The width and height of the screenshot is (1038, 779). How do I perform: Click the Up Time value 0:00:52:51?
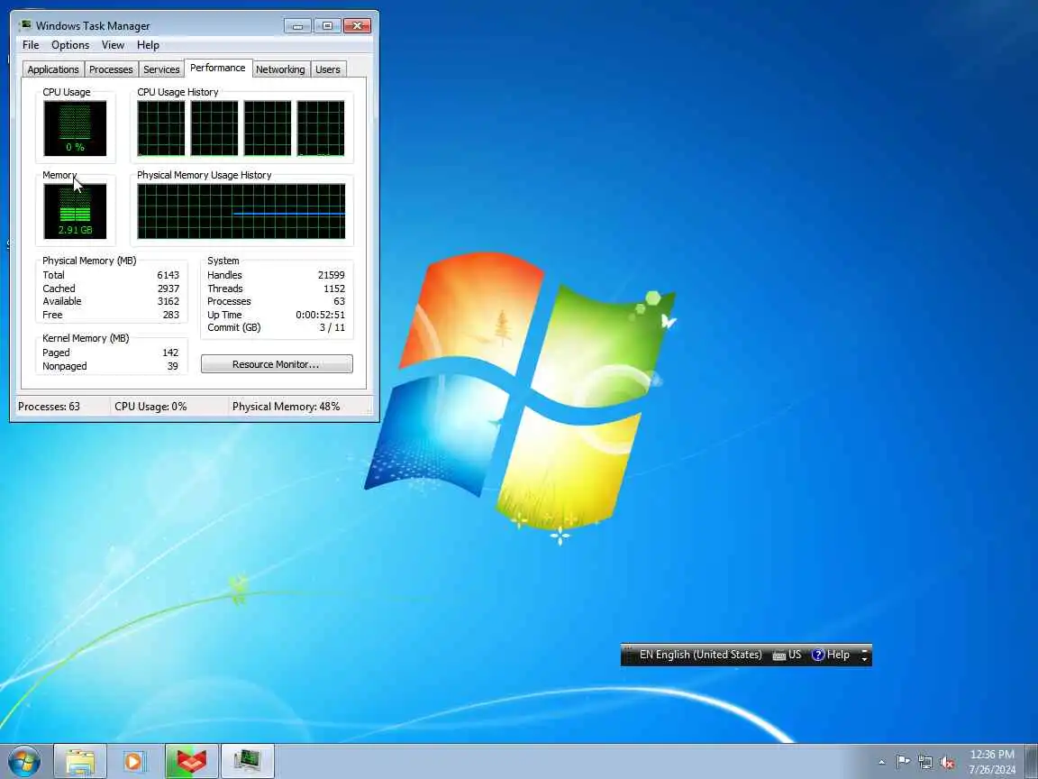tap(321, 315)
